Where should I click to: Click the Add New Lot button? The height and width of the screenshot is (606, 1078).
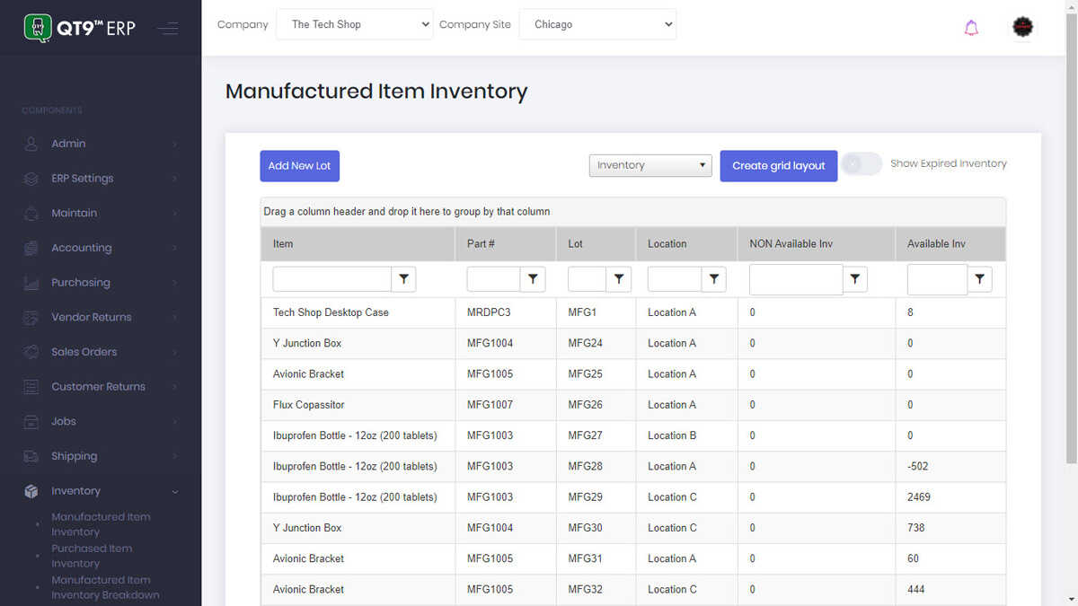299,165
